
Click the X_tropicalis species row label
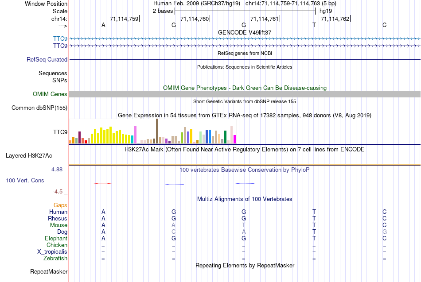click(x=52, y=252)
